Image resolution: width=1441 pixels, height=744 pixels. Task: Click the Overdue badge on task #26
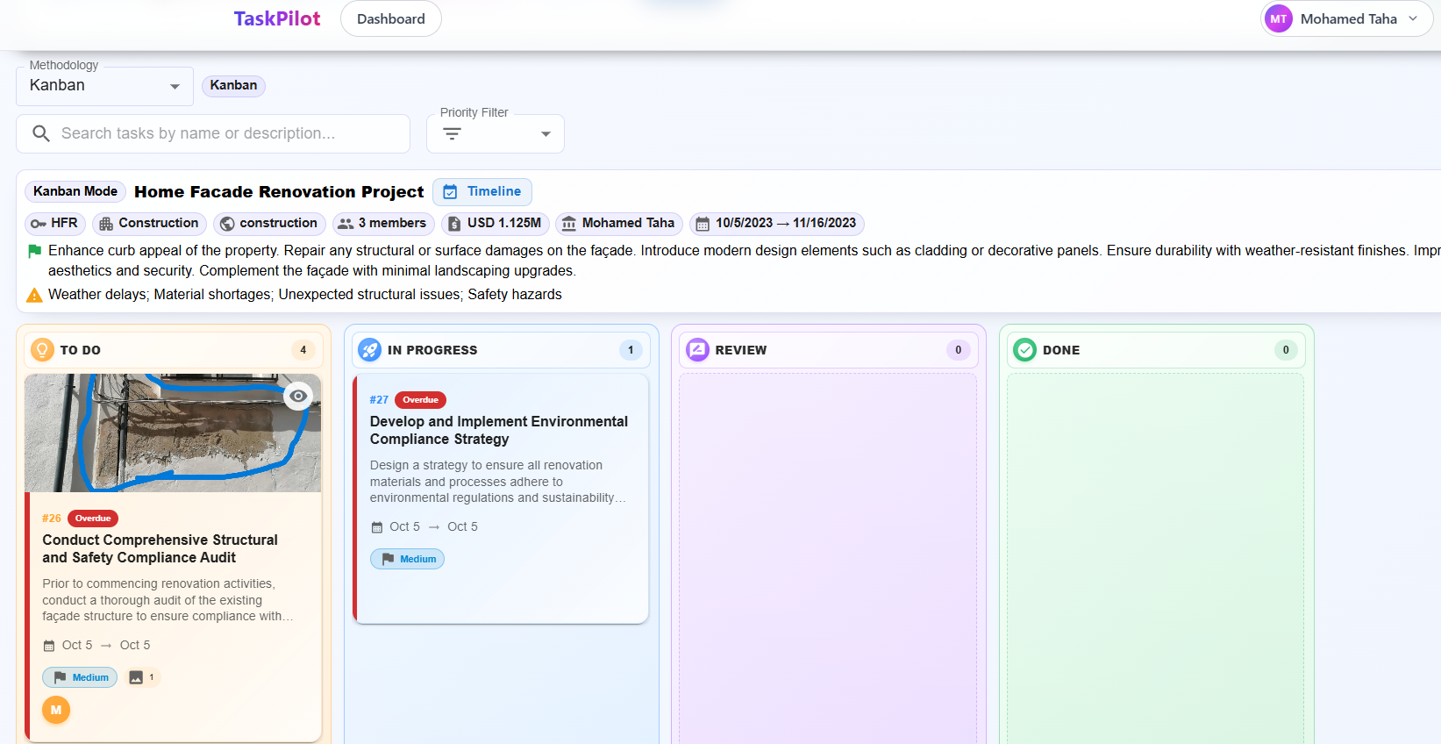point(93,519)
